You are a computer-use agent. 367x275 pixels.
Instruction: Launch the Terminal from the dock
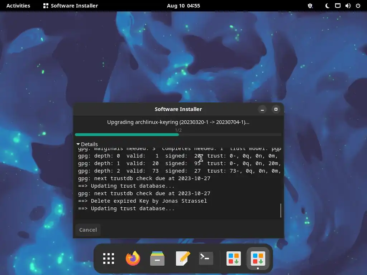click(x=206, y=259)
